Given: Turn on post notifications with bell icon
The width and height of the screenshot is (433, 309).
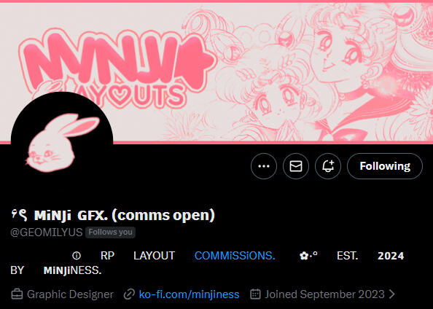Looking at the screenshot, I should coord(328,166).
